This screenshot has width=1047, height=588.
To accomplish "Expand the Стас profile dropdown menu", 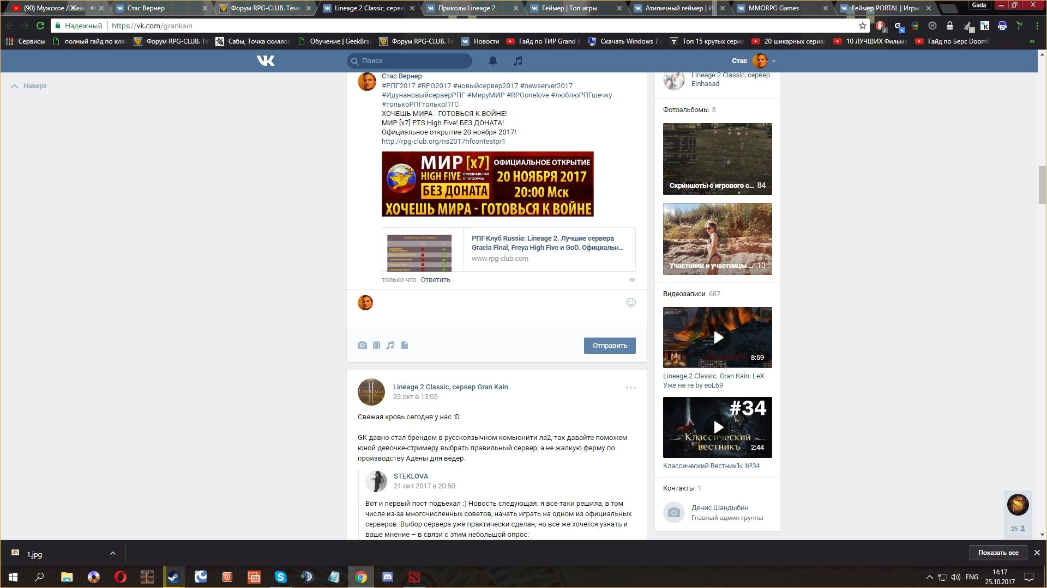I will coord(773,61).
